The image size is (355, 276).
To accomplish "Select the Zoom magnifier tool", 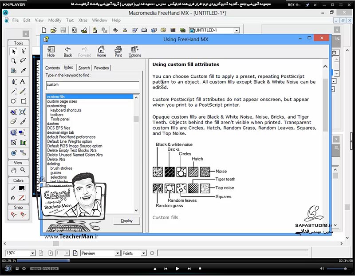I will click(x=23, y=170).
